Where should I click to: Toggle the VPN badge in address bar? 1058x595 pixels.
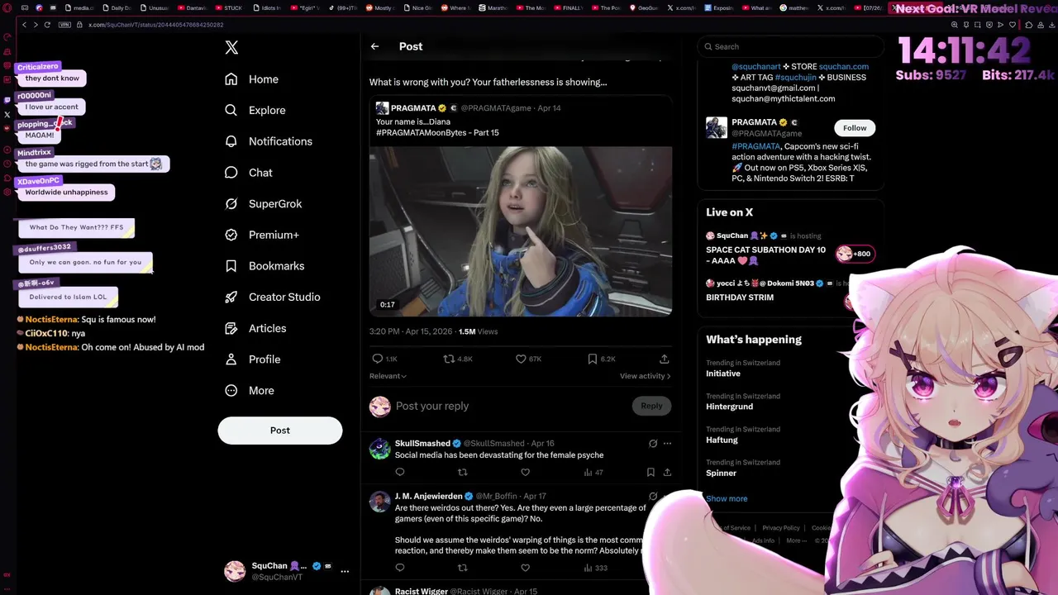[65, 25]
